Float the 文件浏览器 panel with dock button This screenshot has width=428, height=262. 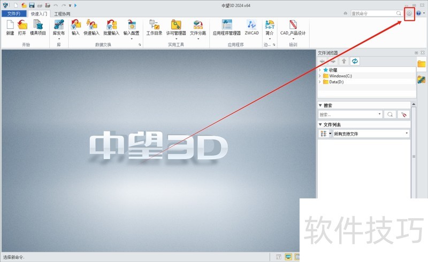click(x=416, y=53)
